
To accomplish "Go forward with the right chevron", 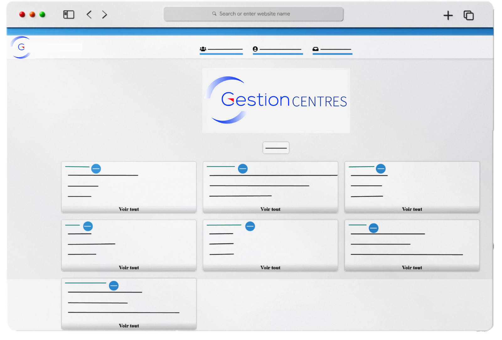I will coord(104,14).
